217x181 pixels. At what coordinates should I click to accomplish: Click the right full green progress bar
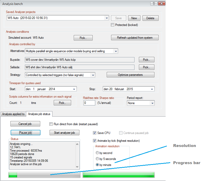(x=118, y=175)
